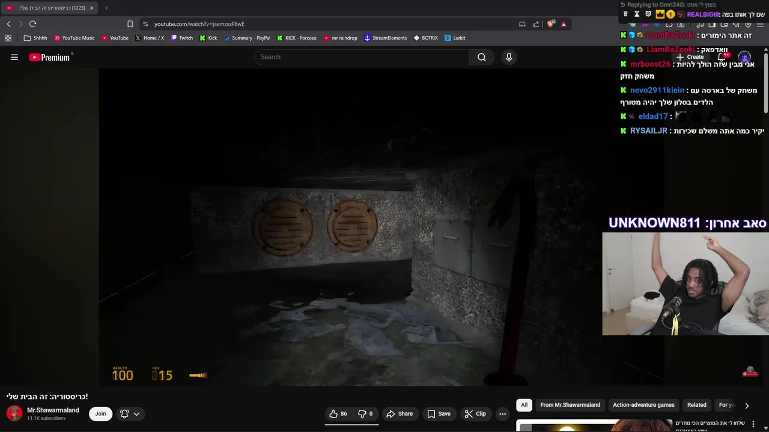Click username eldad17 in chat
This screenshot has width=769, height=432.
(x=653, y=116)
